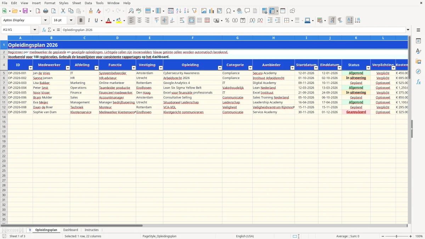Sort ascending A to Z
This screenshot has width=425, height=239.
point(179,11)
